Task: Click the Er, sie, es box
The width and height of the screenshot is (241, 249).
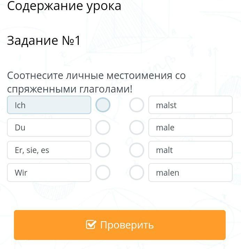Action: (x=49, y=150)
